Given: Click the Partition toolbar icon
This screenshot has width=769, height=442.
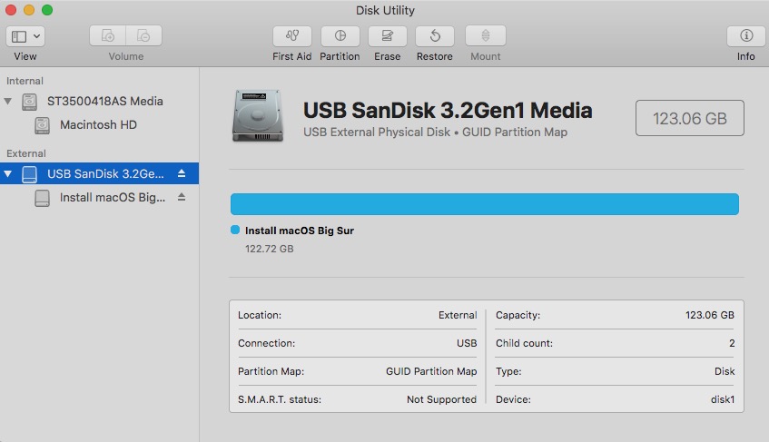Looking at the screenshot, I should tap(340, 36).
